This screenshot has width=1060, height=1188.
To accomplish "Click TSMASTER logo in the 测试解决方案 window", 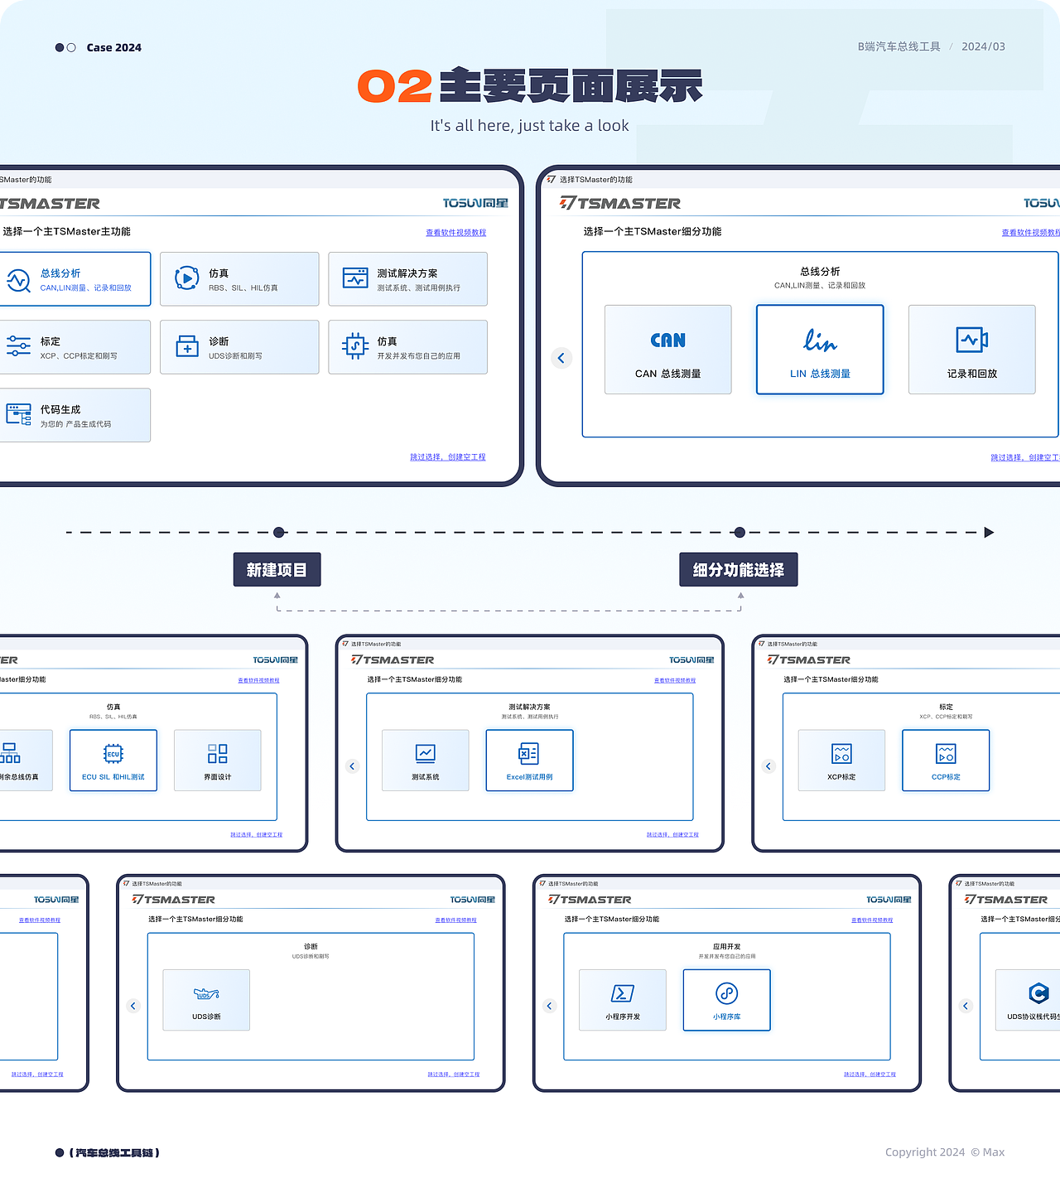I will 393,660.
